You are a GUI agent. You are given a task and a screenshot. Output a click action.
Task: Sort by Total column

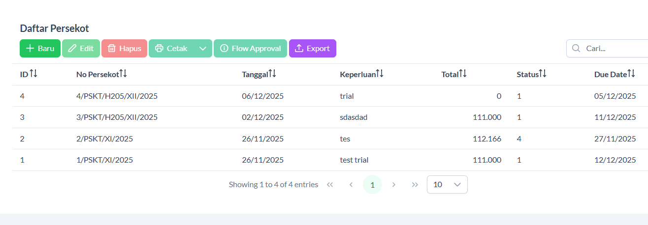[x=463, y=74]
